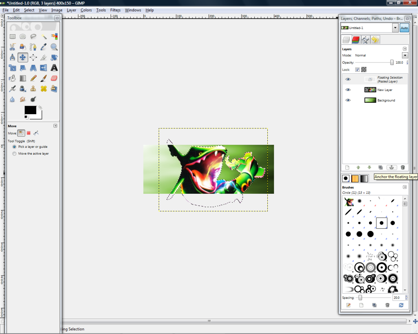The height and width of the screenshot is (334, 418).
Task: Open the Layers dock configure menu button
Action: point(407,19)
